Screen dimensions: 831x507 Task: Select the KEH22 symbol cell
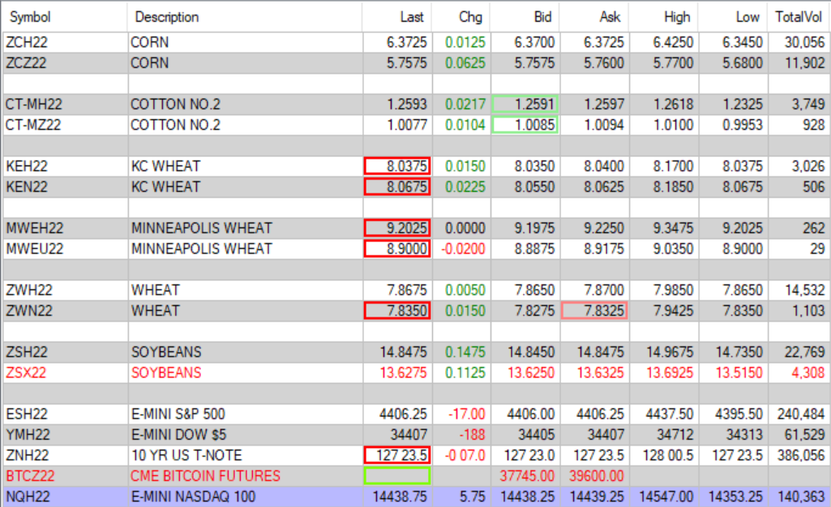pyautogui.click(x=65, y=166)
